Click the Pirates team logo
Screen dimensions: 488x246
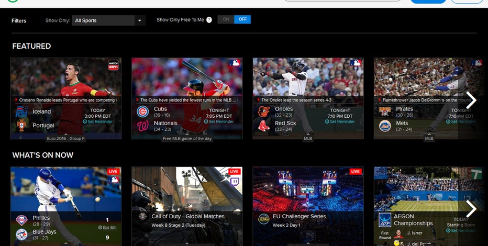(385, 111)
